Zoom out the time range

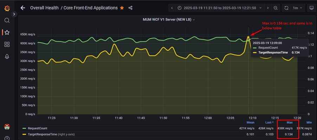[x=275, y=8]
